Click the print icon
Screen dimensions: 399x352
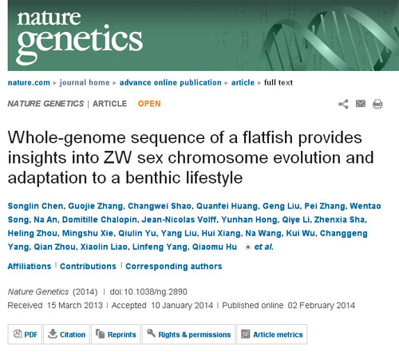[x=377, y=104]
